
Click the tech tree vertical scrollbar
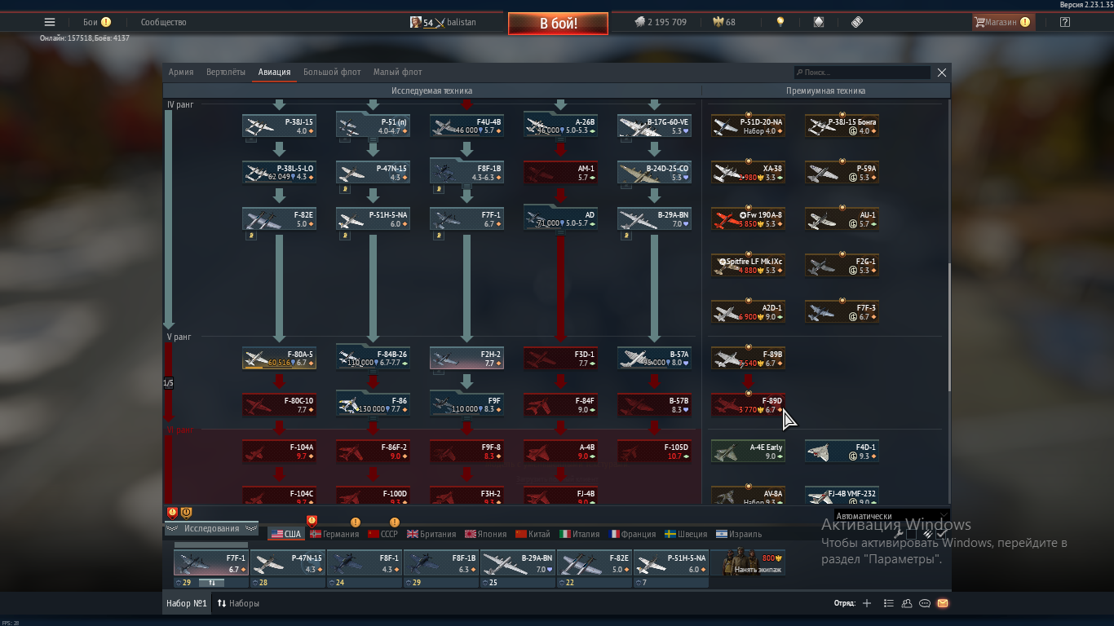(948, 326)
